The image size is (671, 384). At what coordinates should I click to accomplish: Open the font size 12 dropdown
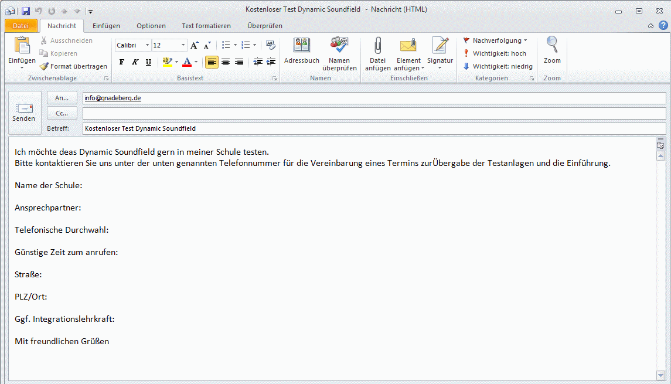pos(183,45)
